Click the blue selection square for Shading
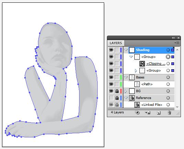 click(173, 50)
